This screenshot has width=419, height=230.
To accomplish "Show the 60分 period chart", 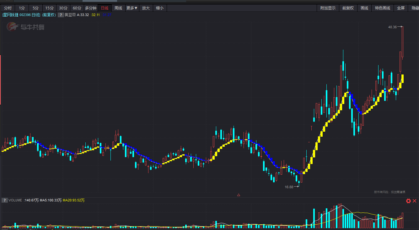I will (77, 8).
